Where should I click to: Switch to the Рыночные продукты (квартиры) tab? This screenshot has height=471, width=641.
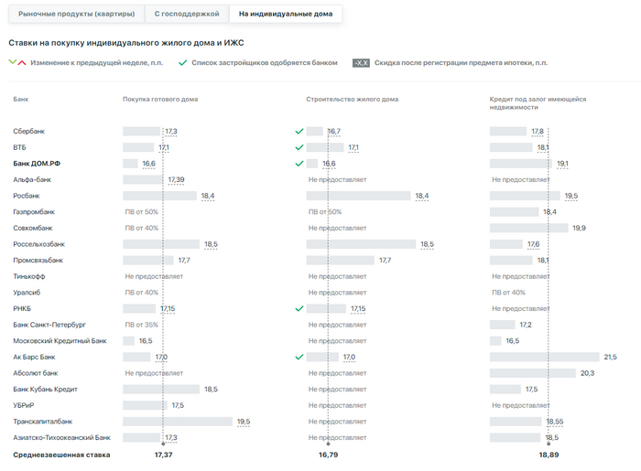77,14
